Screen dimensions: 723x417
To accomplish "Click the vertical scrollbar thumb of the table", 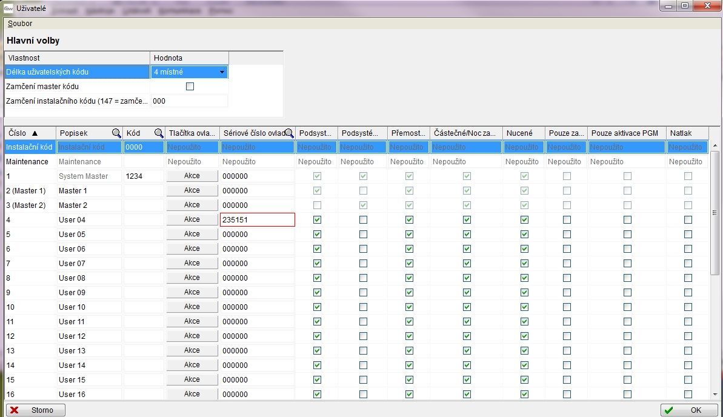I will pos(715,212).
